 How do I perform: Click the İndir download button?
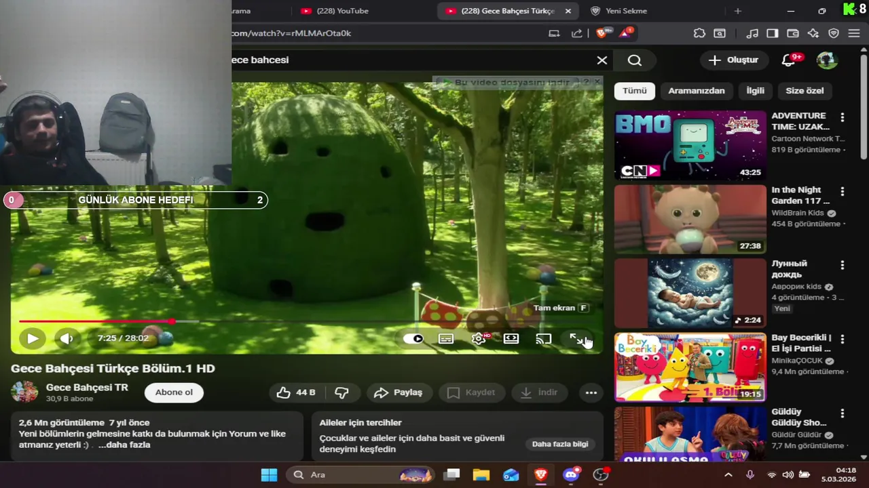point(540,392)
